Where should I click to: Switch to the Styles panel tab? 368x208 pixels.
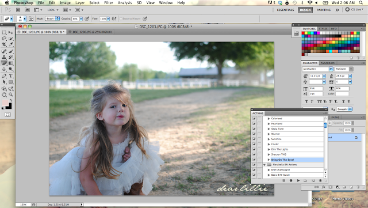click(x=323, y=28)
